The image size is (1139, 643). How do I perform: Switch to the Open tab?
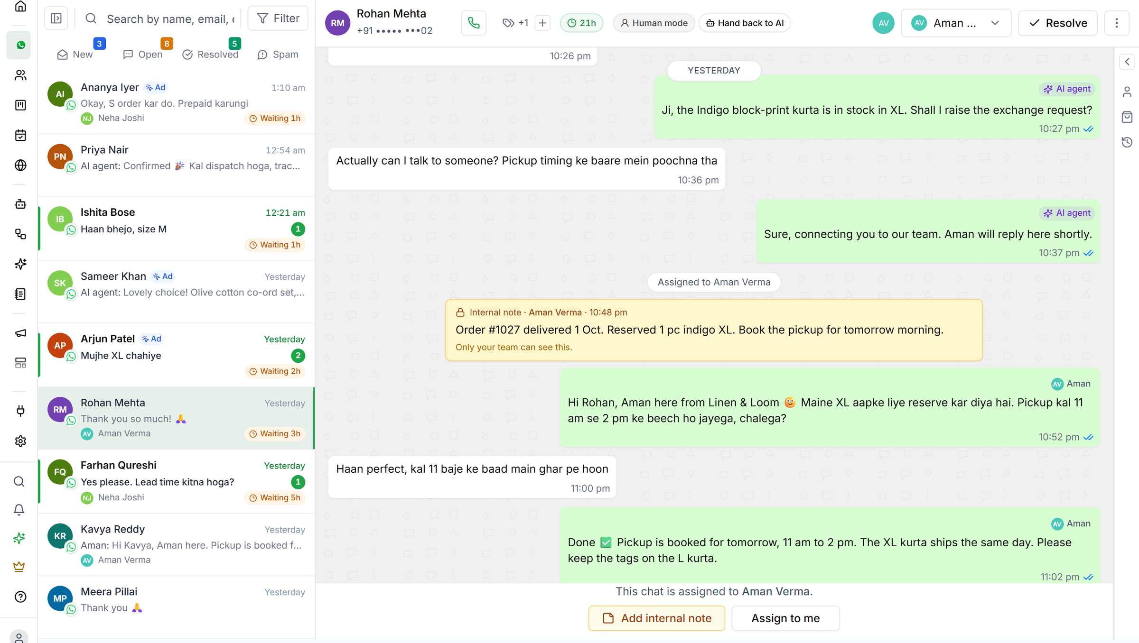coord(142,54)
